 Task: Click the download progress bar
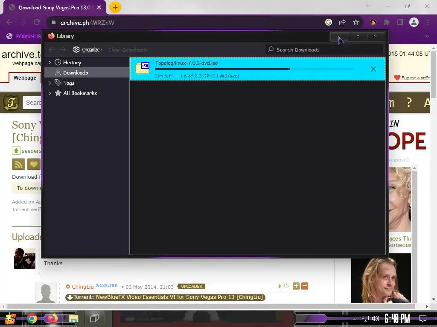point(254,69)
